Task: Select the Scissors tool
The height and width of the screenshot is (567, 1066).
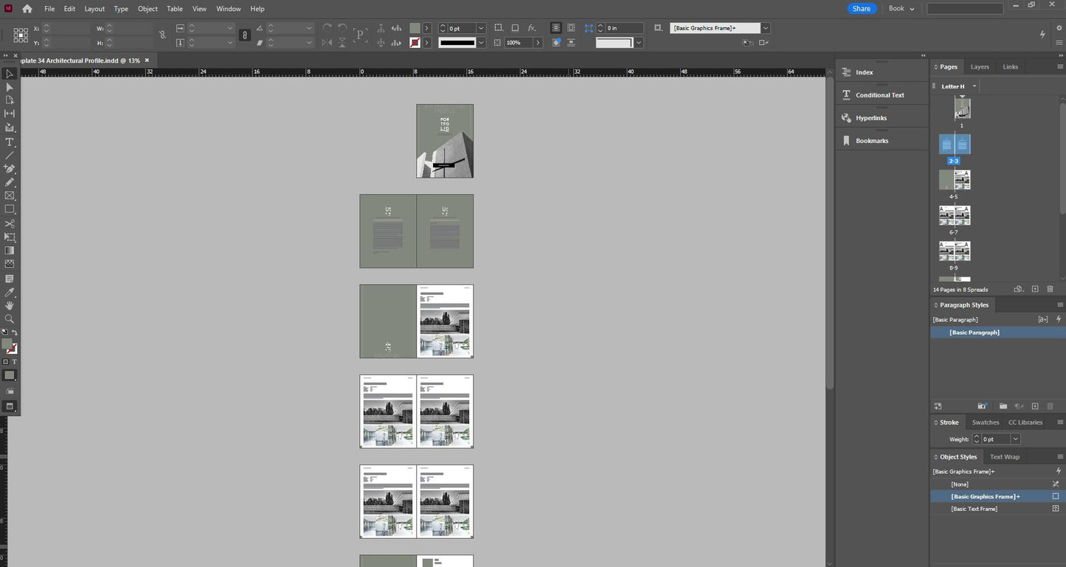Action: pyautogui.click(x=10, y=223)
